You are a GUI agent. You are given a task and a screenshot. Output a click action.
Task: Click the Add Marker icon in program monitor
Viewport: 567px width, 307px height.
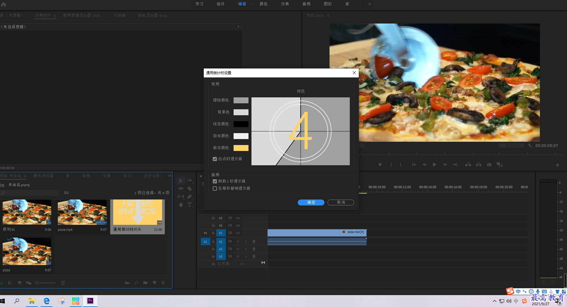point(380,165)
